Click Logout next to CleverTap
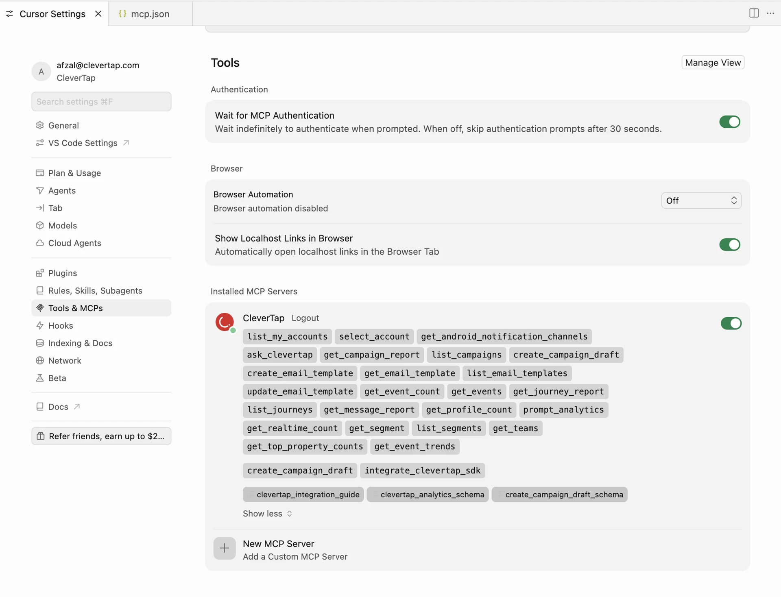The height and width of the screenshot is (597, 781). [305, 318]
